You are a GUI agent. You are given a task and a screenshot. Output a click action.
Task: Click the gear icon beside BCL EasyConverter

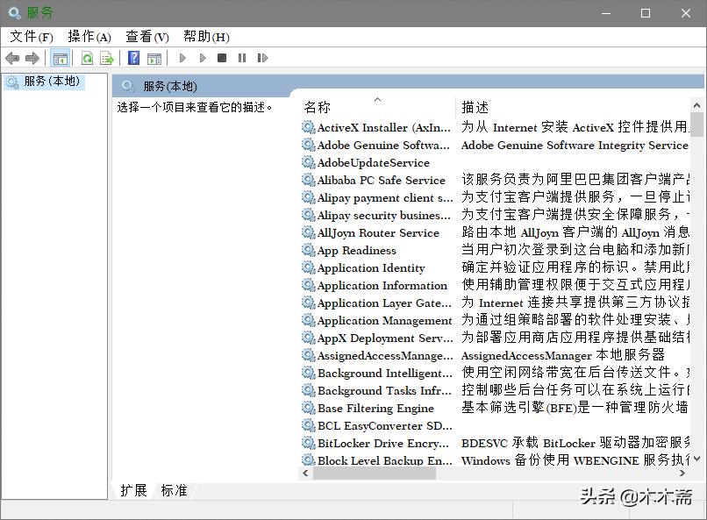pos(309,425)
